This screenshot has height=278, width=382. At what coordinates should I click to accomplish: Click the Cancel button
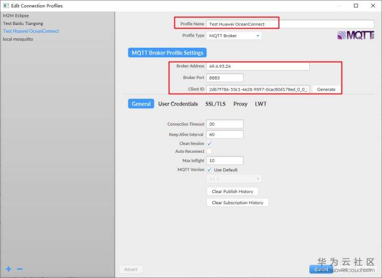tap(321, 270)
